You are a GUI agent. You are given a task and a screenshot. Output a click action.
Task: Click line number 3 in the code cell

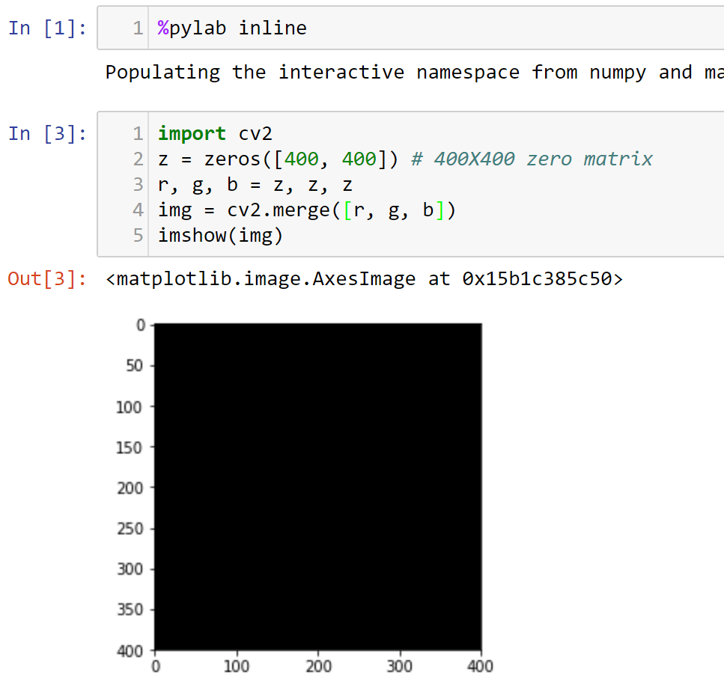click(x=138, y=184)
